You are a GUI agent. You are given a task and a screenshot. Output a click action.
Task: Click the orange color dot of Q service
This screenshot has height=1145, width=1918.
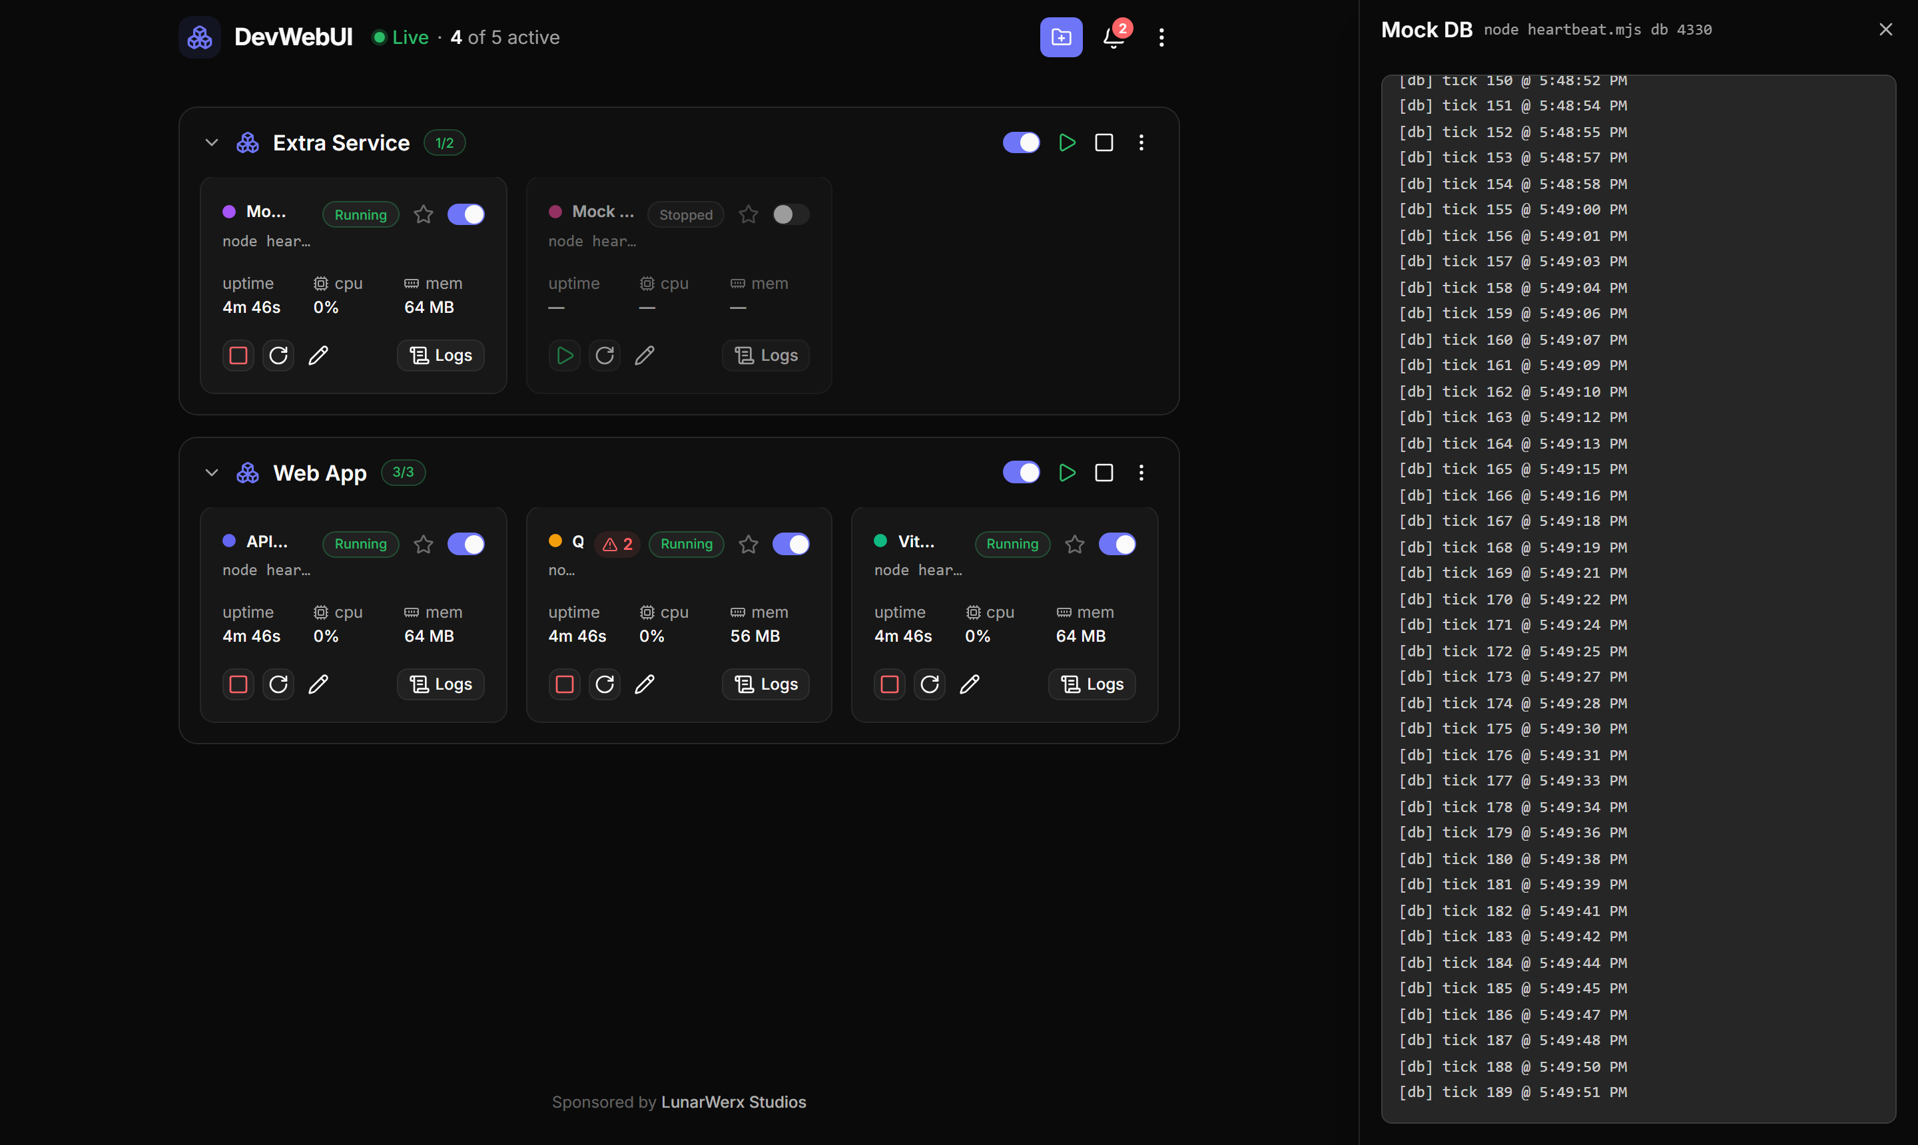[555, 541]
